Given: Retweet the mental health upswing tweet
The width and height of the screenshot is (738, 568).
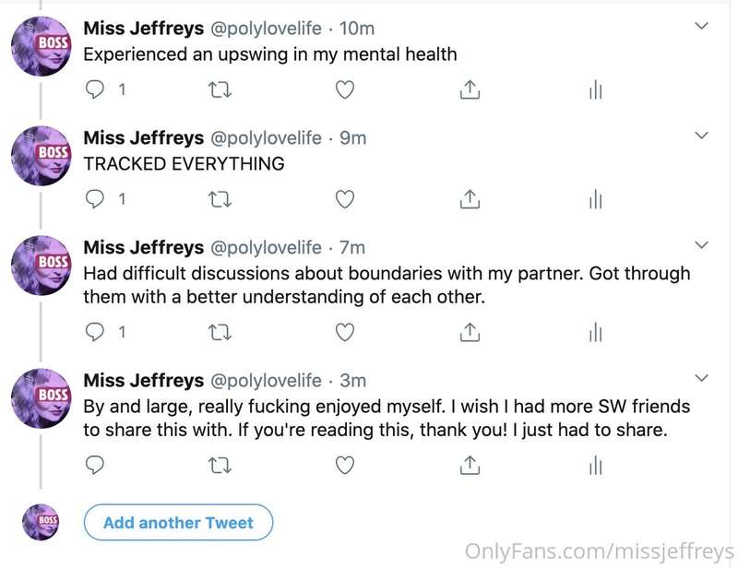Looking at the screenshot, I should pos(220,89).
